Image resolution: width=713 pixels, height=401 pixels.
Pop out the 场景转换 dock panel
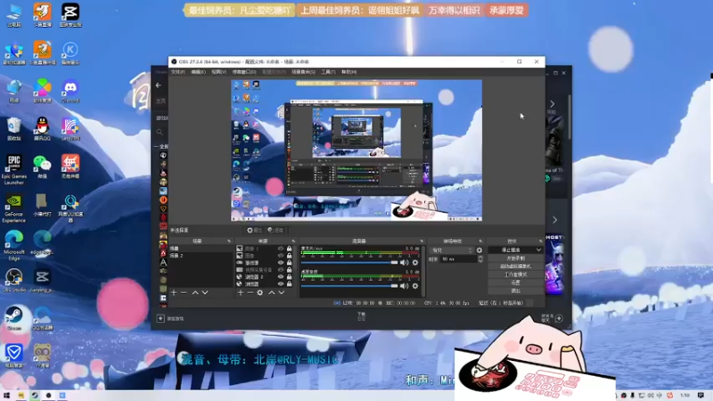coord(480,241)
